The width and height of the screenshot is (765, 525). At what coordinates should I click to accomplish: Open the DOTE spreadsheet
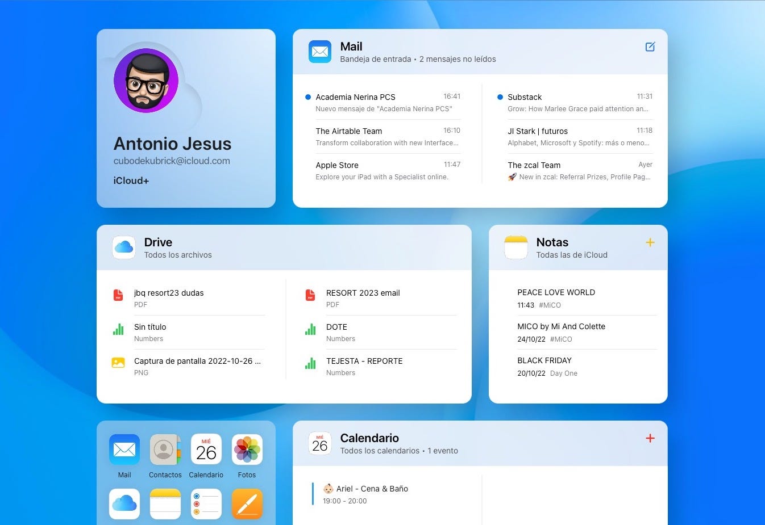pos(380,333)
